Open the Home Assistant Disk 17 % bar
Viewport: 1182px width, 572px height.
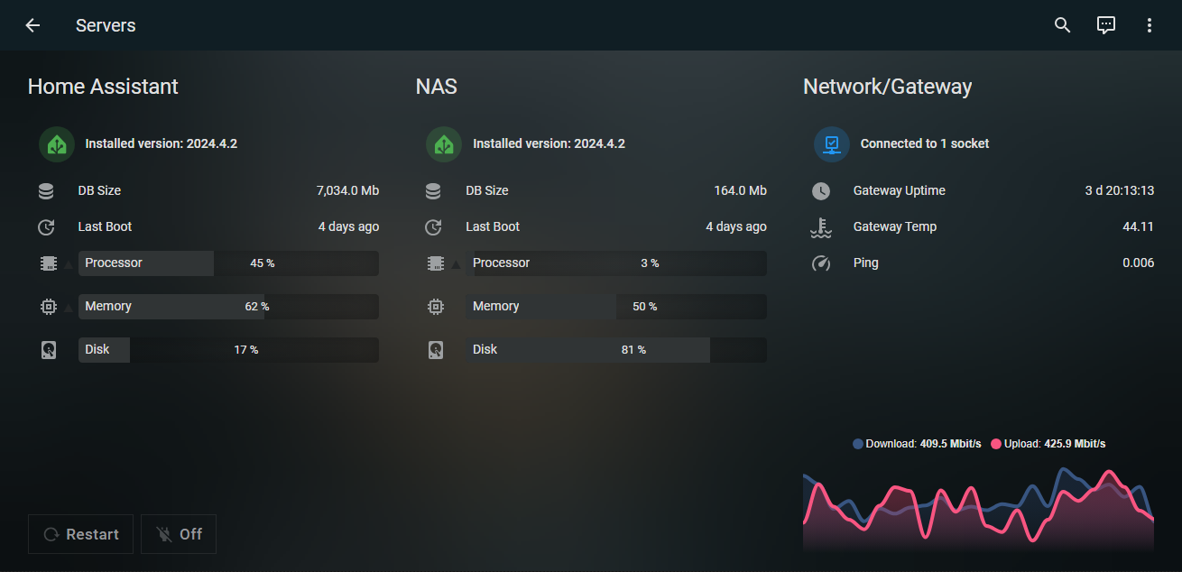(x=228, y=350)
